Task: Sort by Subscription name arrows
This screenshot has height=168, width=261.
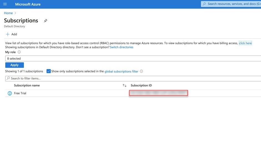Action: 124,86
